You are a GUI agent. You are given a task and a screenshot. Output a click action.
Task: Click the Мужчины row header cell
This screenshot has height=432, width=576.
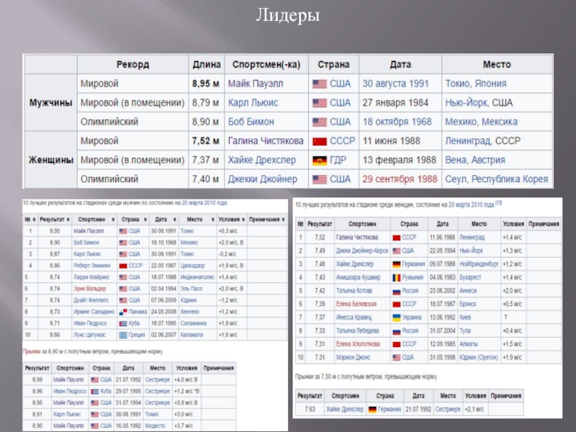50,103
